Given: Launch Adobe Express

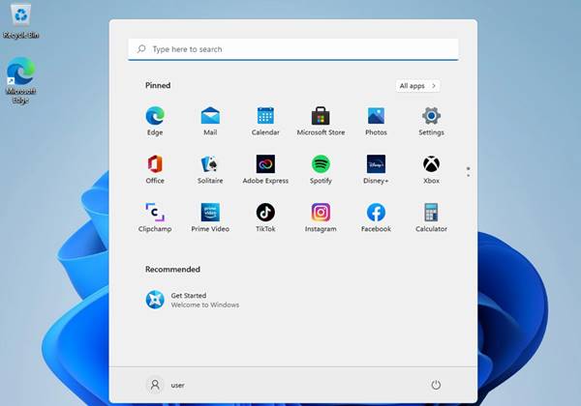Looking at the screenshot, I should (265, 169).
